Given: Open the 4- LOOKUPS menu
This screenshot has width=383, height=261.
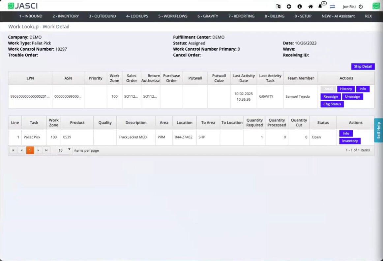Looking at the screenshot, I should click(x=137, y=16).
